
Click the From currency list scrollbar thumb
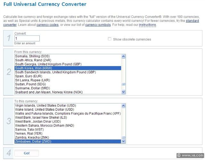123,84
